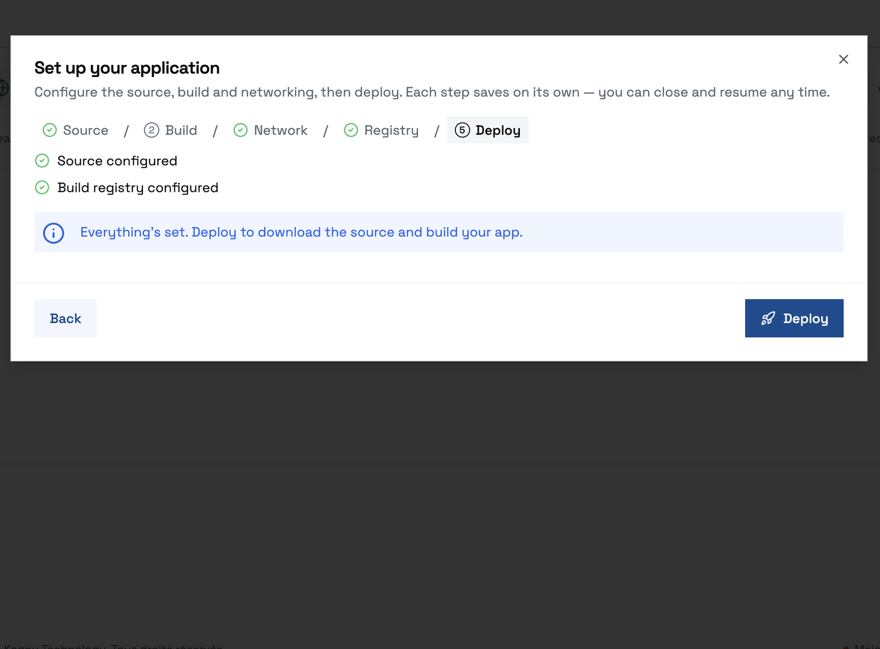Click the green check beside Source configured
The width and height of the screenshot is (880, 649).
point(42,160)
